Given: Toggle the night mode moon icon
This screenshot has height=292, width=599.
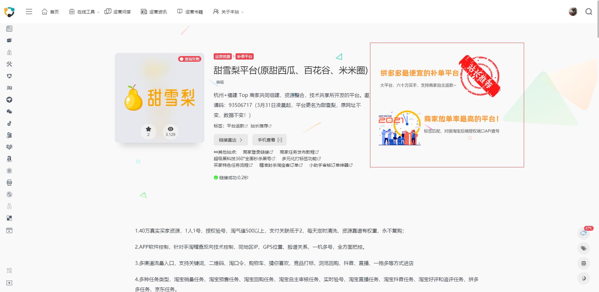Looking at the screenshot, I should [584, 278].
